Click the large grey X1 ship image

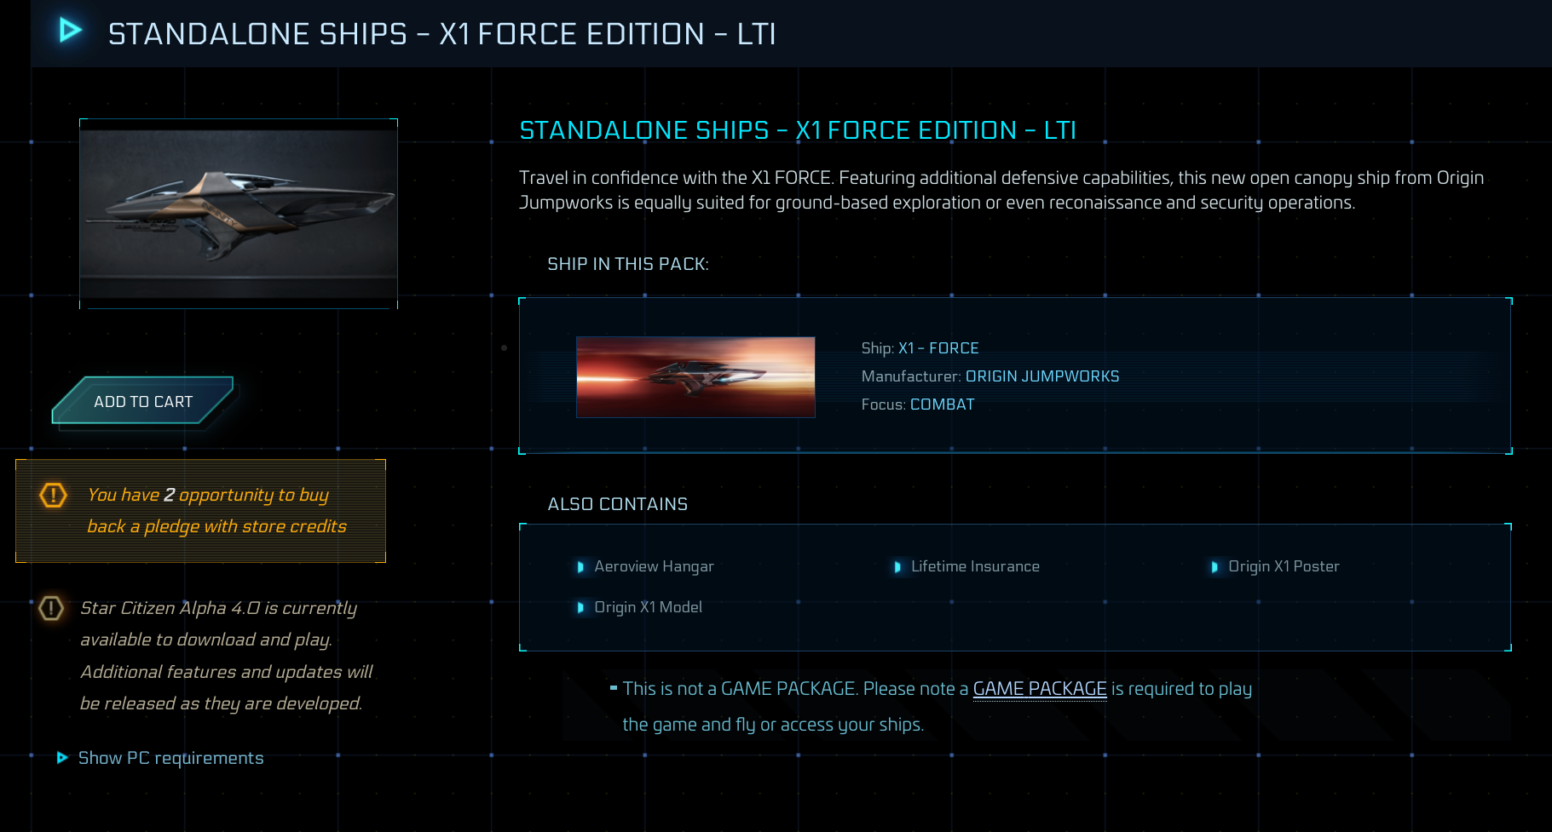click(x=239, y=214)
